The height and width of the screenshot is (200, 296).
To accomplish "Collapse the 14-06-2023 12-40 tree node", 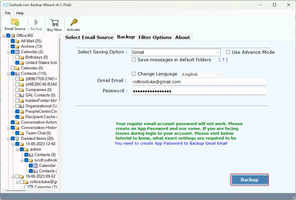I will [x=13, y=144].
